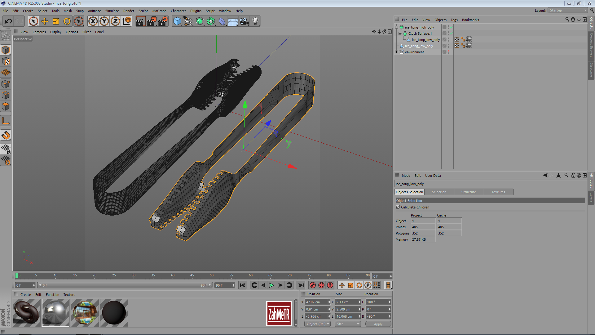This screenshot has width=595, height=335.
Task: Toggle layer box of ice_tong_high_poly
Action: click(x=444, y=27)
